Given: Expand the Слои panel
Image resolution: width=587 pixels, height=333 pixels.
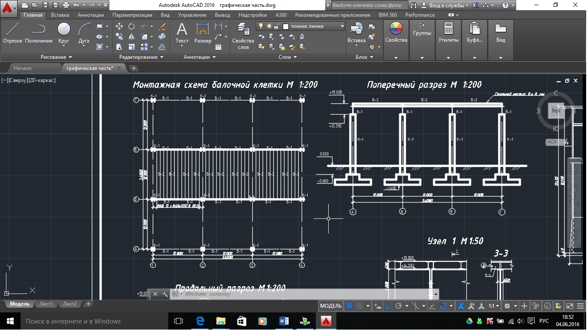Looking at the screenshot, I should tap(287, 57).
